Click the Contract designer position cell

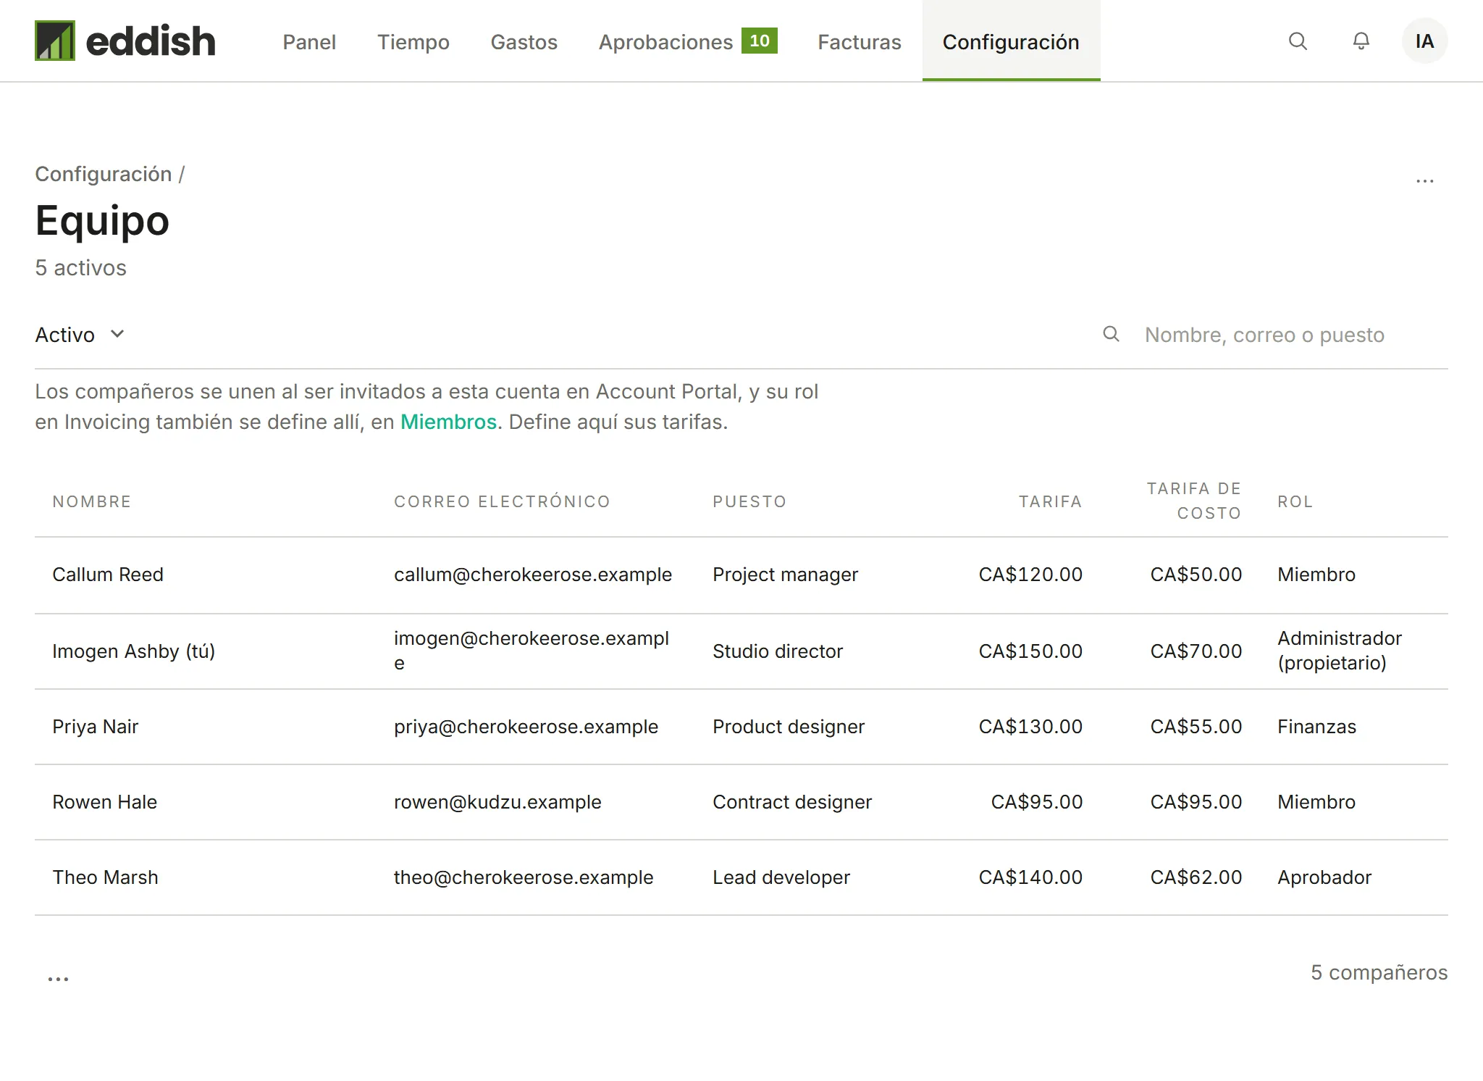pyautogui.click(x=792, y=802)
